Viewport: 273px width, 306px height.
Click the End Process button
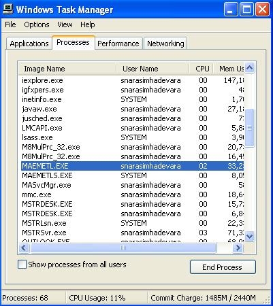coord(223,267)
